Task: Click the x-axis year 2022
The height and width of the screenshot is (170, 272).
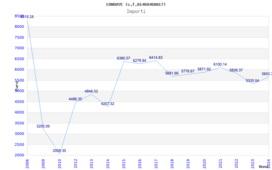Action: (x=236, y=164)
